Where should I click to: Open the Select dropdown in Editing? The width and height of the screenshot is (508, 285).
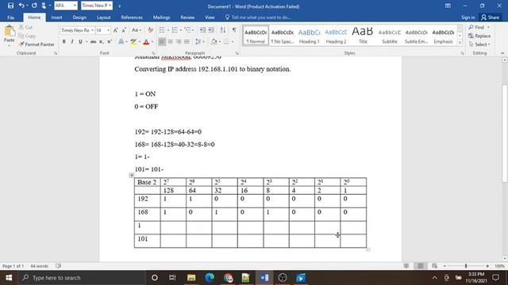[x=479, y=44]
